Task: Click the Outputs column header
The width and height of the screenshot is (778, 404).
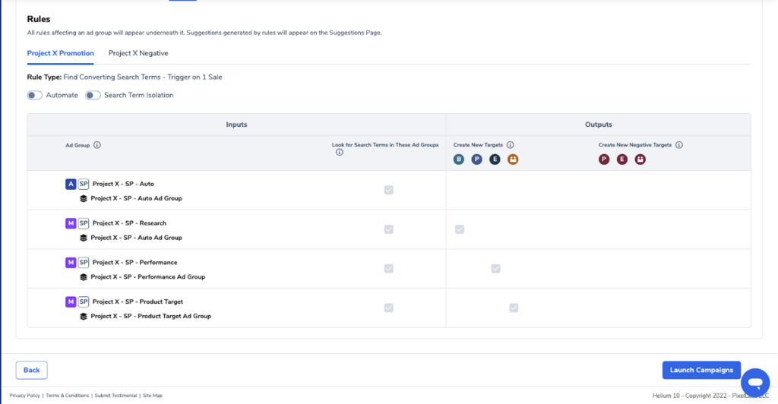Action: click(598, 125)
